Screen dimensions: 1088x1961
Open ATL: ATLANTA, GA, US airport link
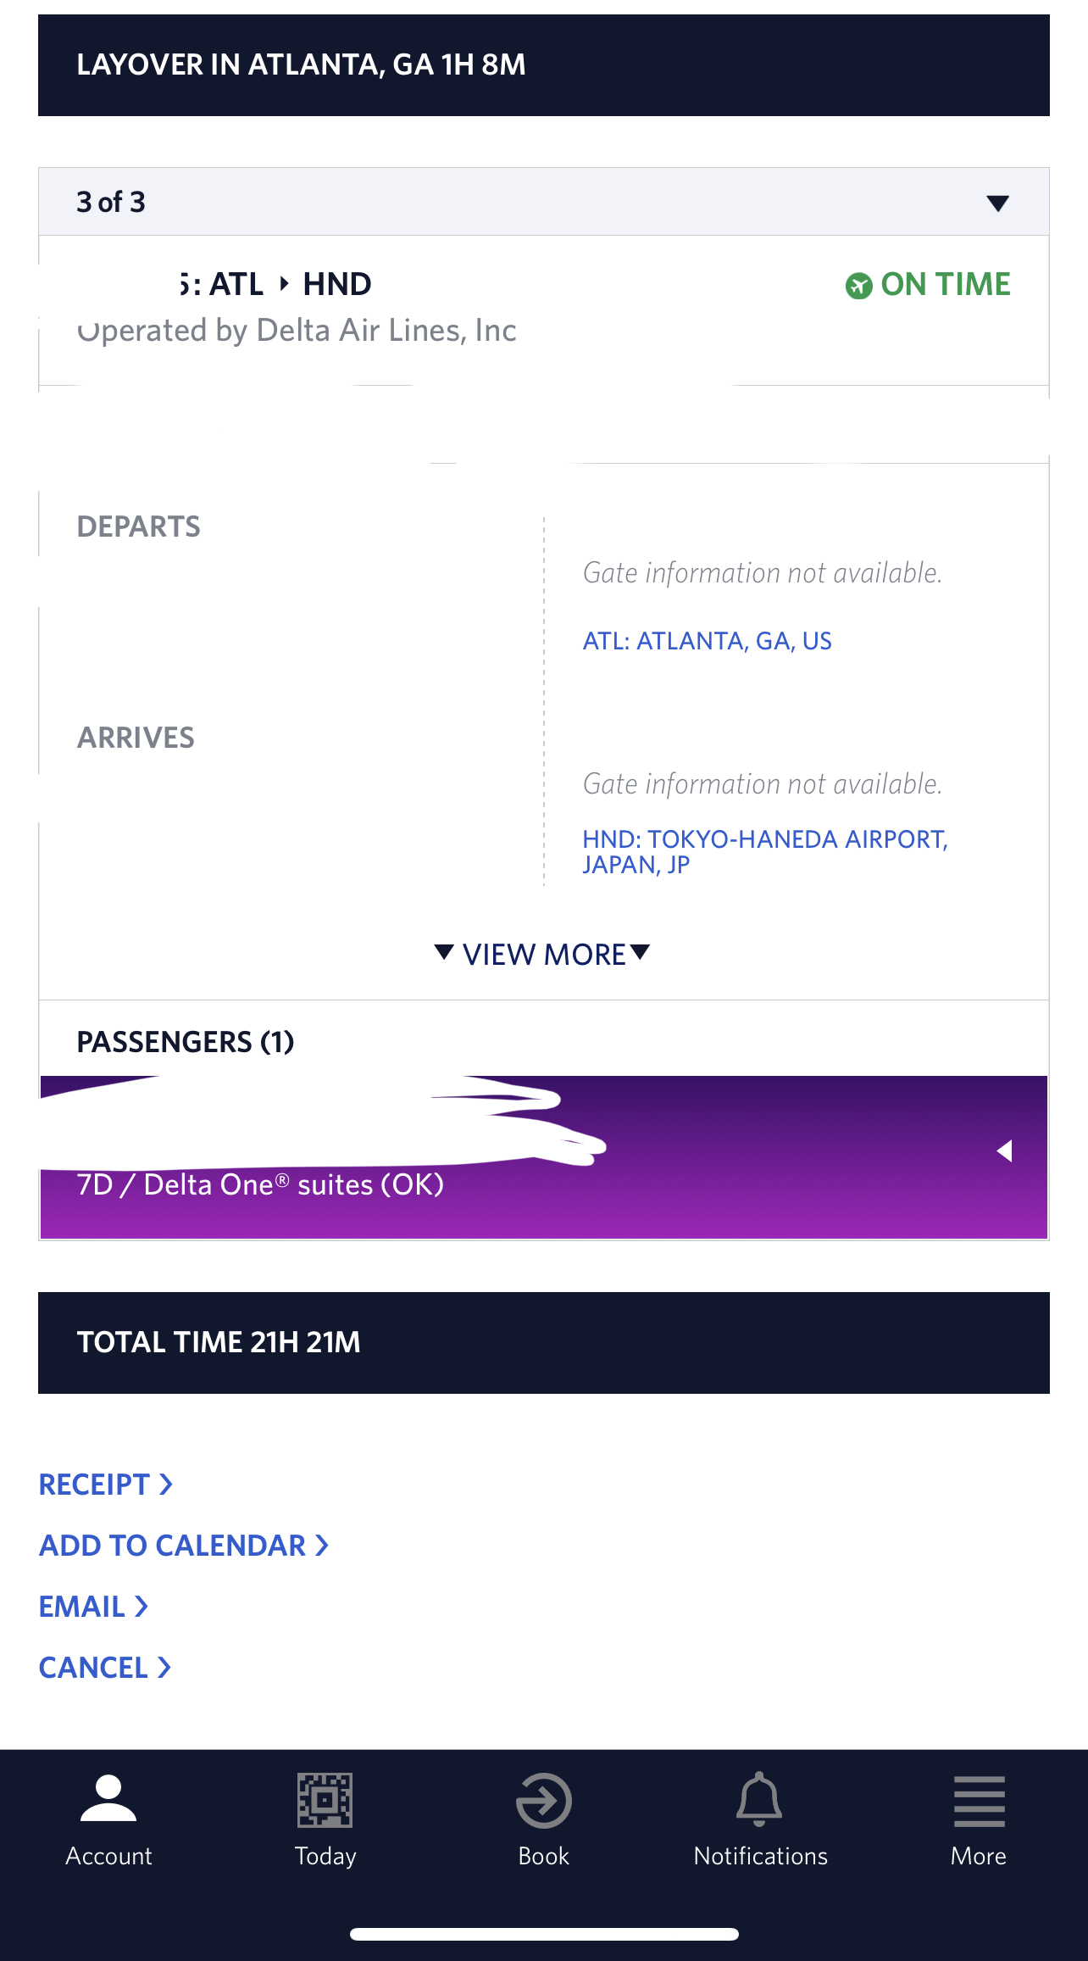pyautogui.click(x=707, y=641)
